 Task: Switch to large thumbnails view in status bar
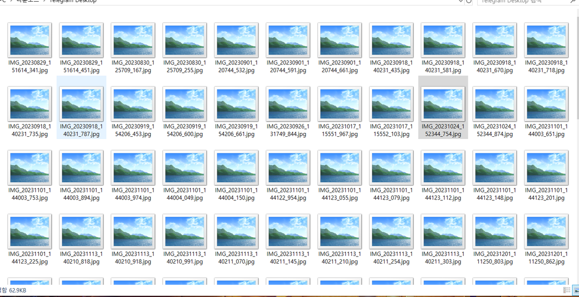click(x=575, y=290)
